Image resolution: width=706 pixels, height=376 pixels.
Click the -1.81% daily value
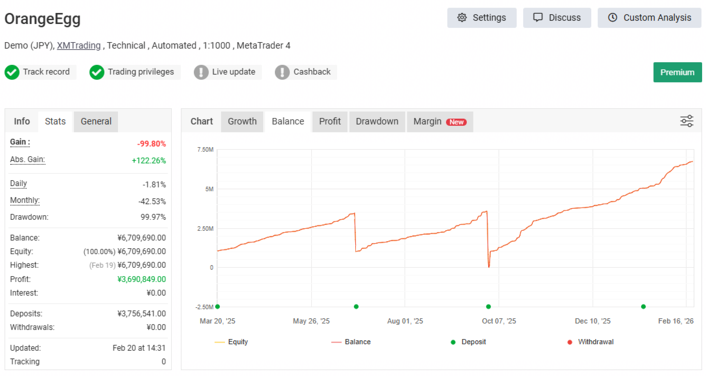[x=154, y=185]
